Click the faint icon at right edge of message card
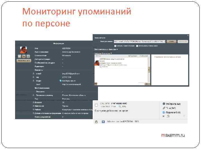Image resolution: width=201 pixels, height=150 pixels. coord(184,116)
